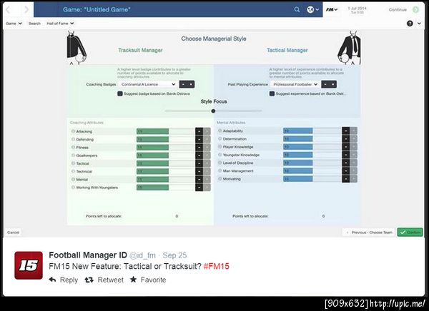
Task: Click the green Confirm button
Action: [410, 233]
